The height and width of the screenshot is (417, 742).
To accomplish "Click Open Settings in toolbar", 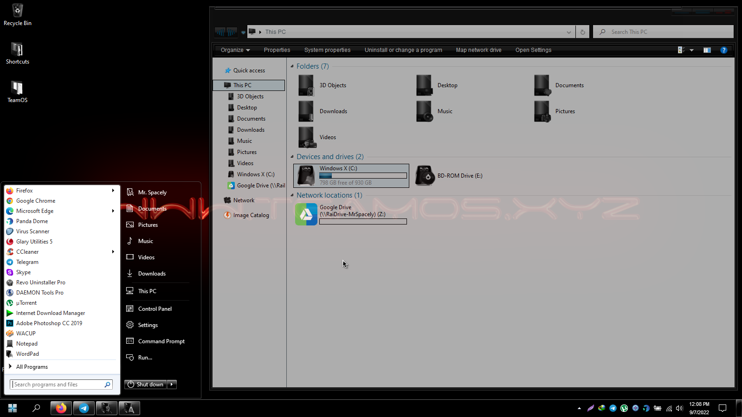I will coord(534,50).
